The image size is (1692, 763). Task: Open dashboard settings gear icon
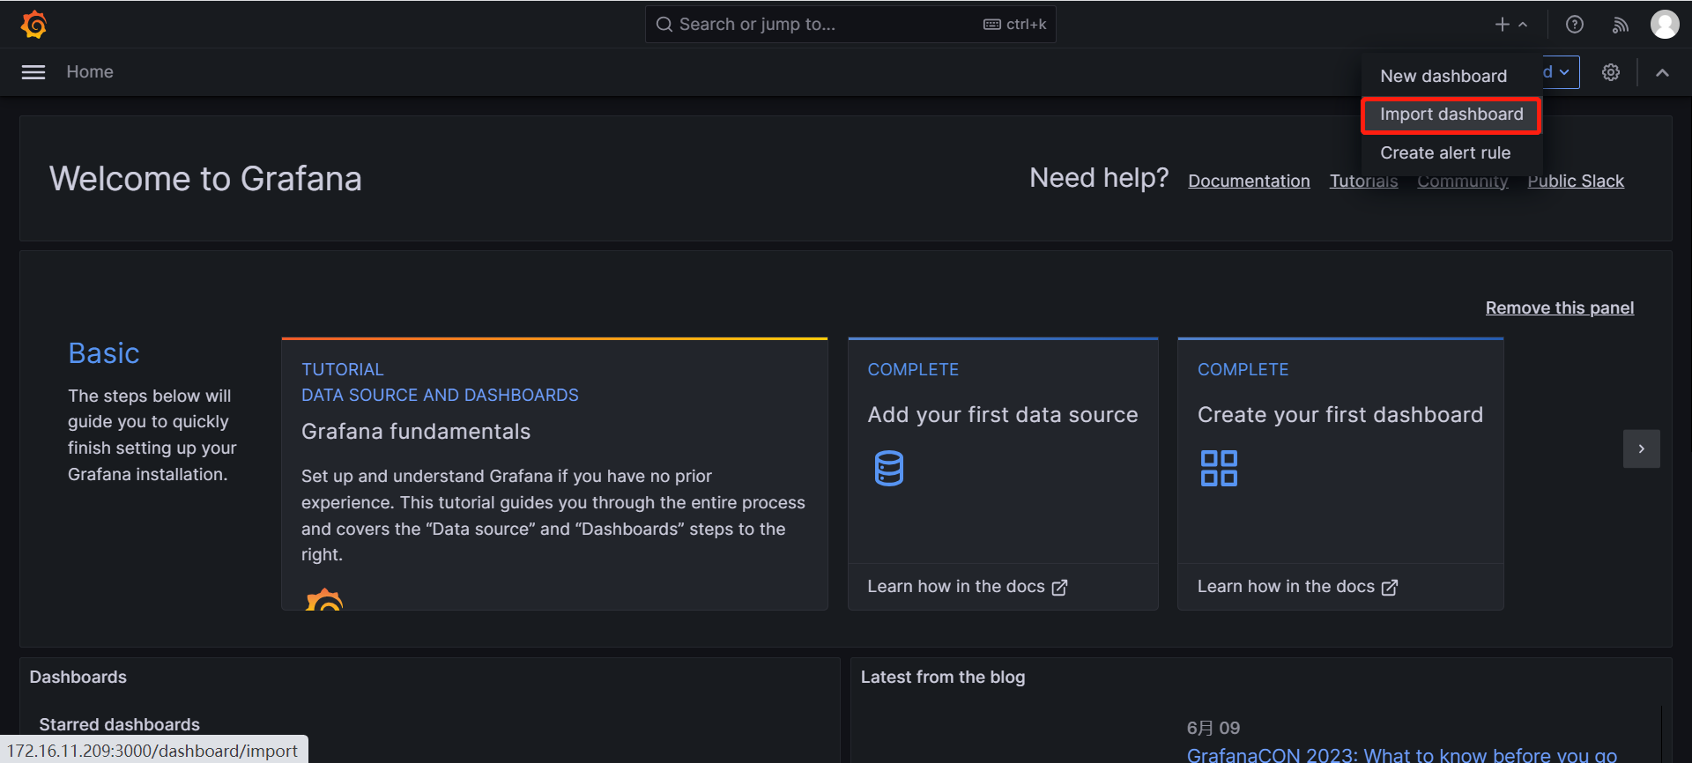coord(1610,72)
